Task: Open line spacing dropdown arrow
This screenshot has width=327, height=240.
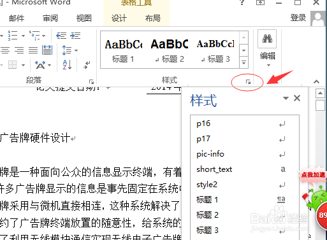Action: [x=76, y=50]
